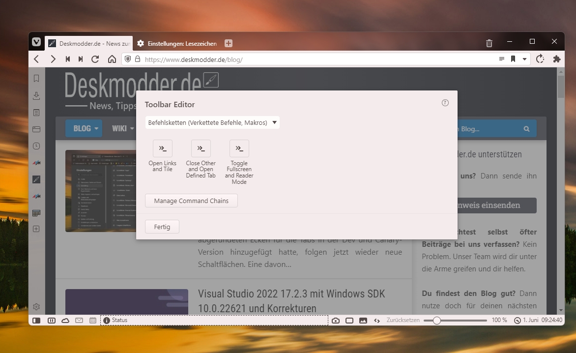
Task: Open the tracker blocker shield icon
Action: click(128, 59)
